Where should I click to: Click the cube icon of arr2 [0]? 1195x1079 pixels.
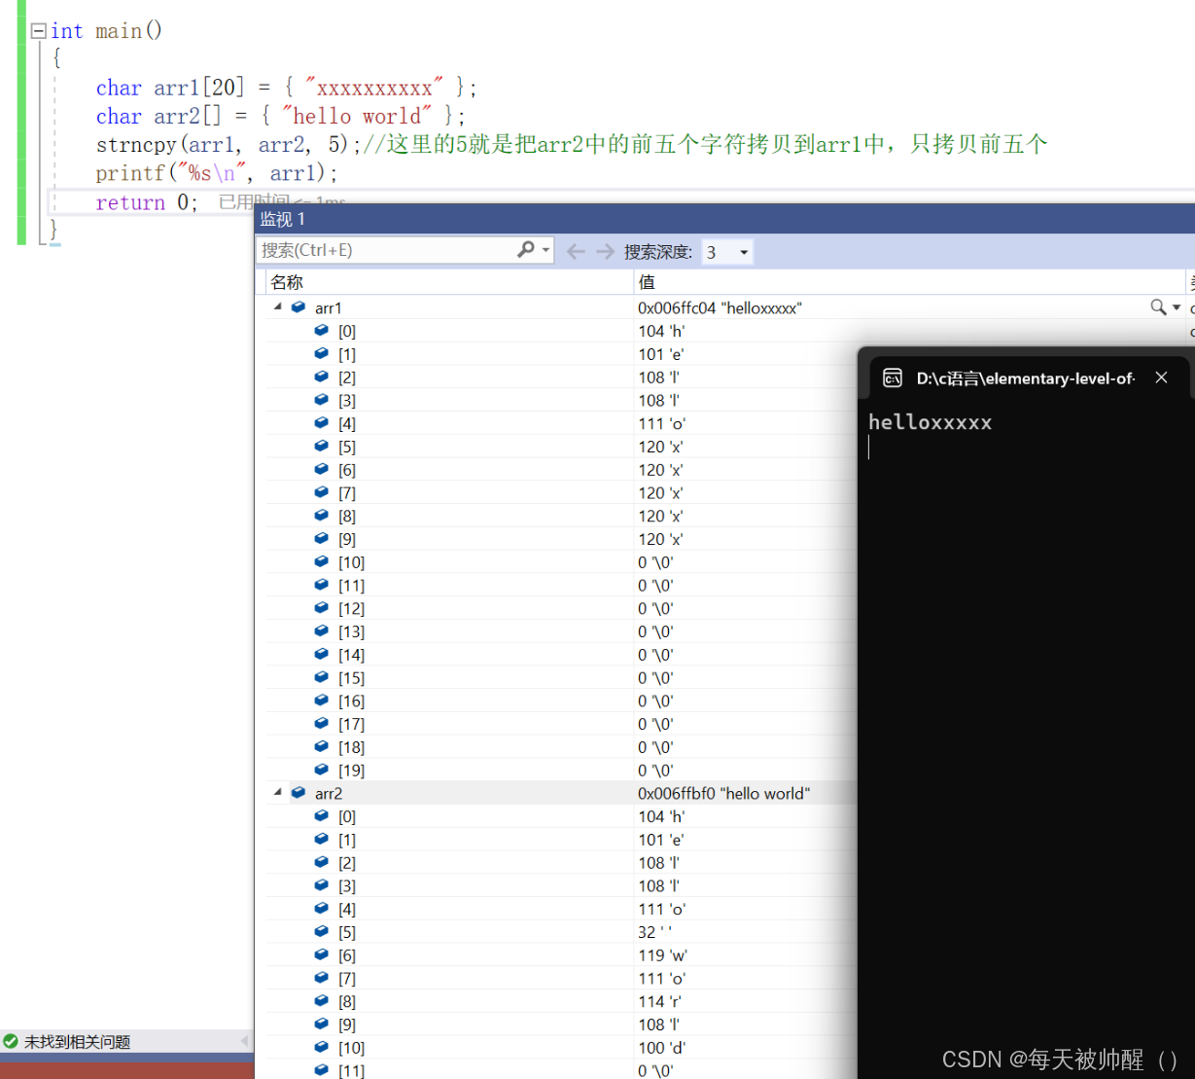[322, 815]
